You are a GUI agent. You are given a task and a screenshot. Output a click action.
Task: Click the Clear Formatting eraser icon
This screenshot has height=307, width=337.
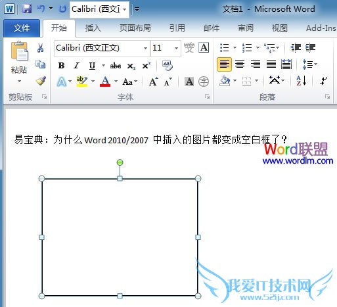168,66
